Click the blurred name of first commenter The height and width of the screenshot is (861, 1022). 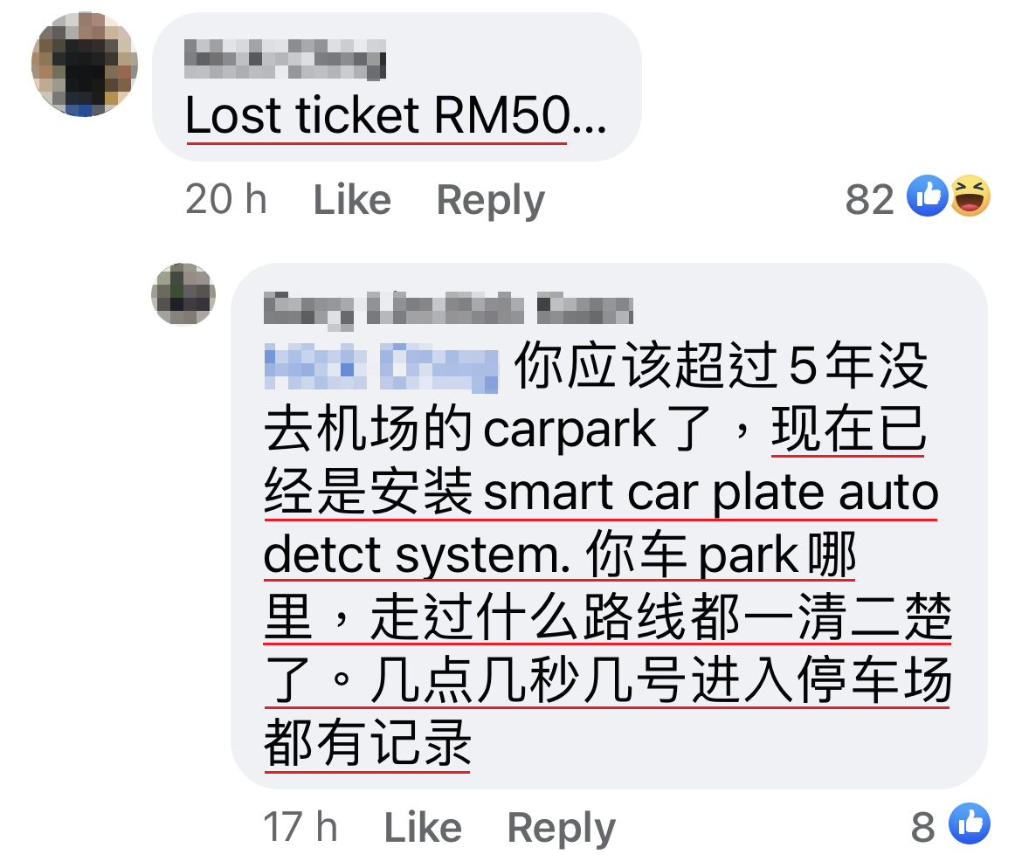click(x=285, y=59)
